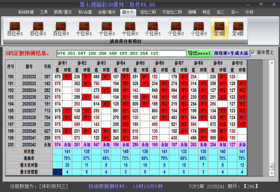This screenshot has width=280, height=192.
Task: Select the dark blue cell in 最大连错数 row
Action: click(58, 172)
